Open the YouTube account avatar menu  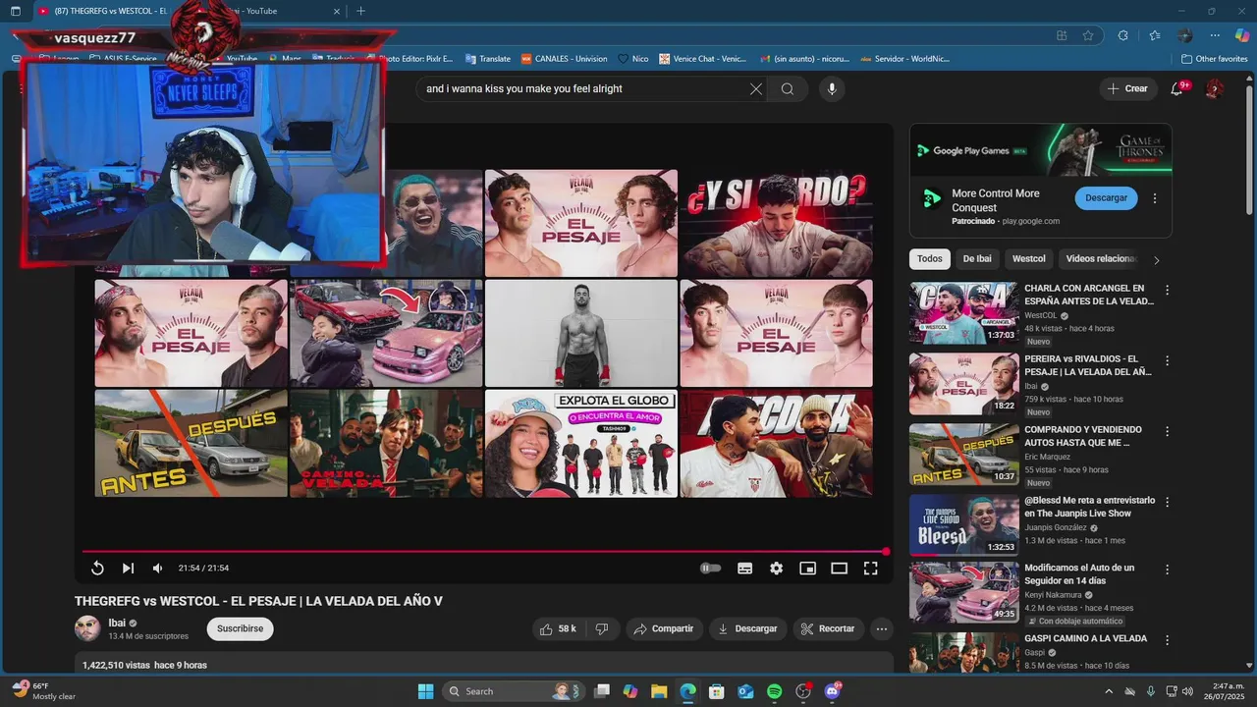coord(1214,89)
